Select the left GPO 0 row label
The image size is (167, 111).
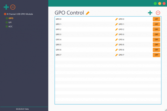[58, 19]
